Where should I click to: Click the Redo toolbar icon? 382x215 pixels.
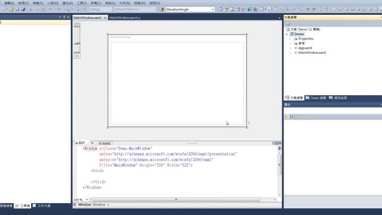coord(59,10)
